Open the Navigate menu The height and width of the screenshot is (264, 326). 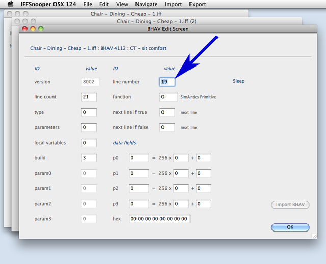(x=146, y=4)
